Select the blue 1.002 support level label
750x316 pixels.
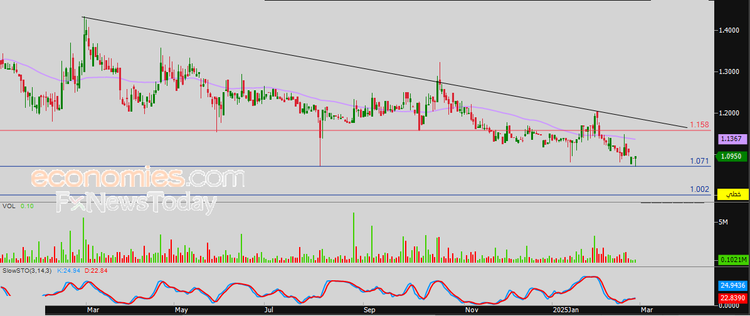pos(699,189)
